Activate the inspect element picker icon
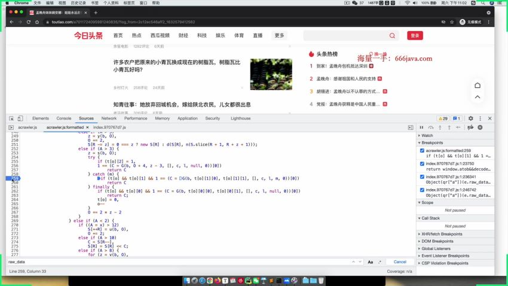 click(11, 118)
